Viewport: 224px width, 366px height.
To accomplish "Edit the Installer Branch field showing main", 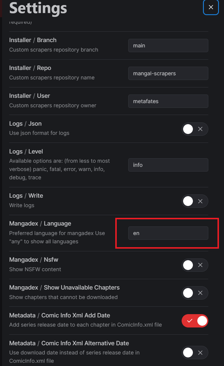I will [x=168, y=45].
